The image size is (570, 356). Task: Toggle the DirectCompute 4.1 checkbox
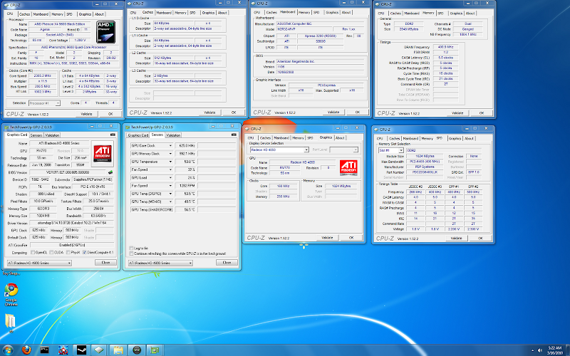point(83,252)
